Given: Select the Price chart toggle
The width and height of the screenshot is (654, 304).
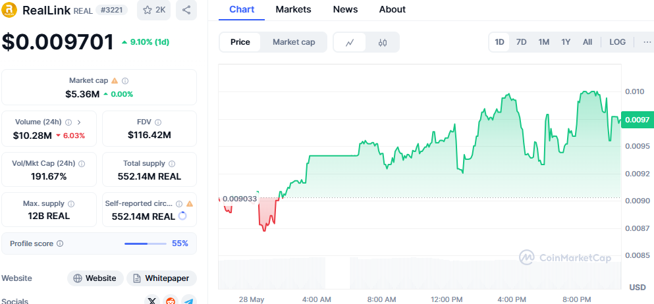Looking at the screenshot, I should [x=240, y=42].
